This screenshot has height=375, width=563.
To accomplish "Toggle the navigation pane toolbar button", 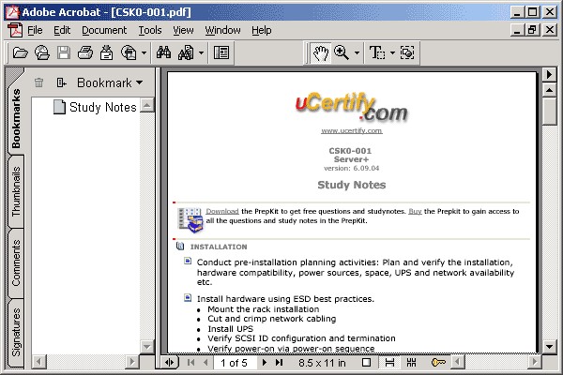I will pos(221,52).
